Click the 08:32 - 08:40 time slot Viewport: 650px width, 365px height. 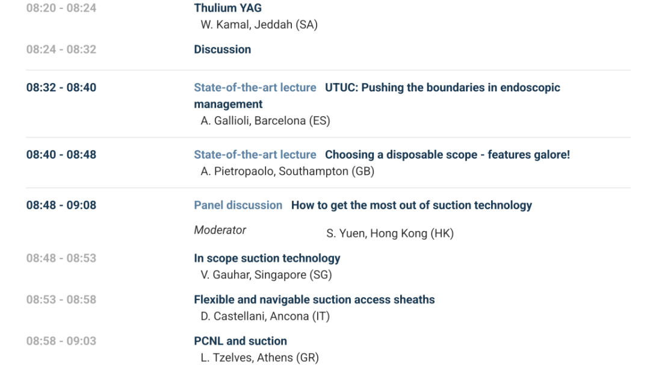click(x=61, y=87)
